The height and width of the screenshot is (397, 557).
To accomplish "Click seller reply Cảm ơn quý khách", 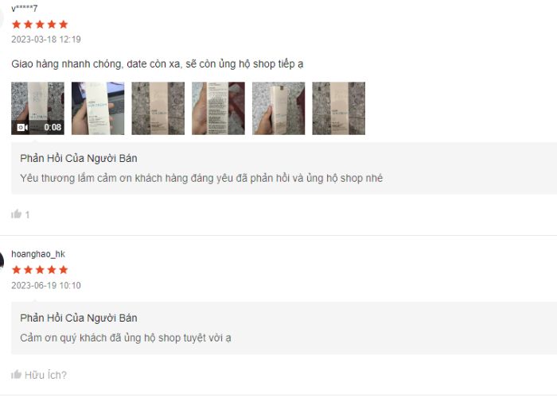I will 126,337.
